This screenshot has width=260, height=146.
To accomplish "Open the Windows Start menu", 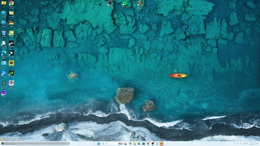I will (x=98, y=144).
